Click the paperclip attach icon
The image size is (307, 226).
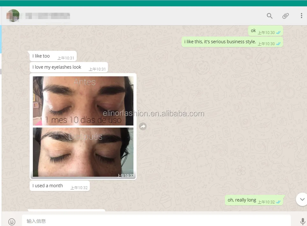(285, 16)
